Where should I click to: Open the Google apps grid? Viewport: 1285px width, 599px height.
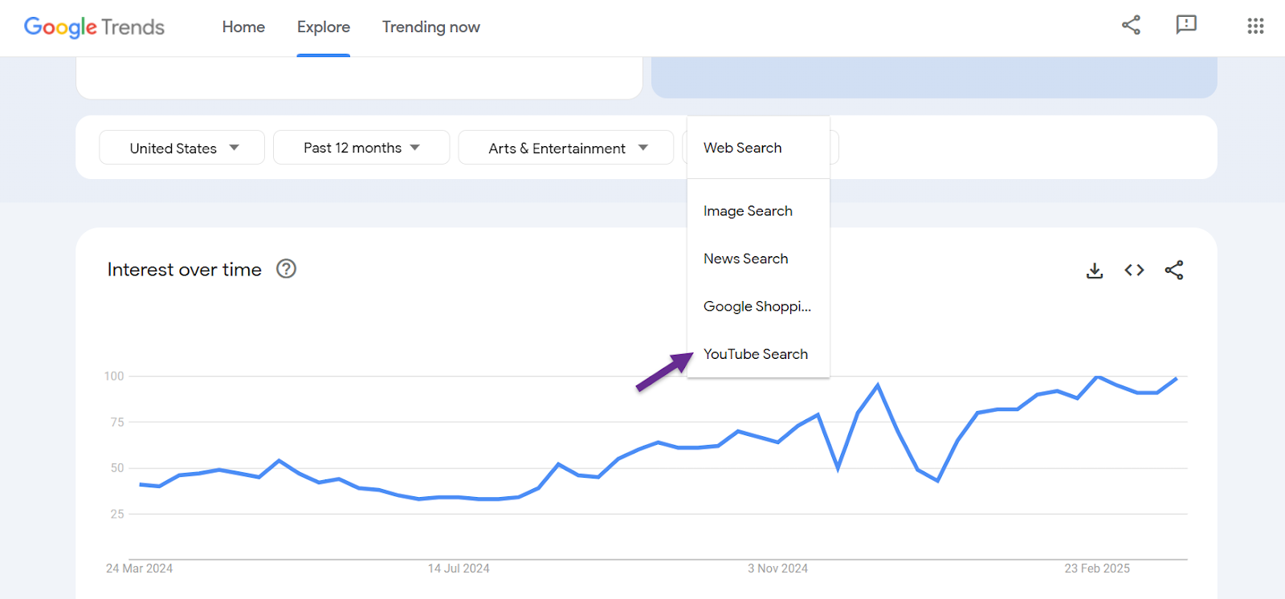pos(1255,26)
